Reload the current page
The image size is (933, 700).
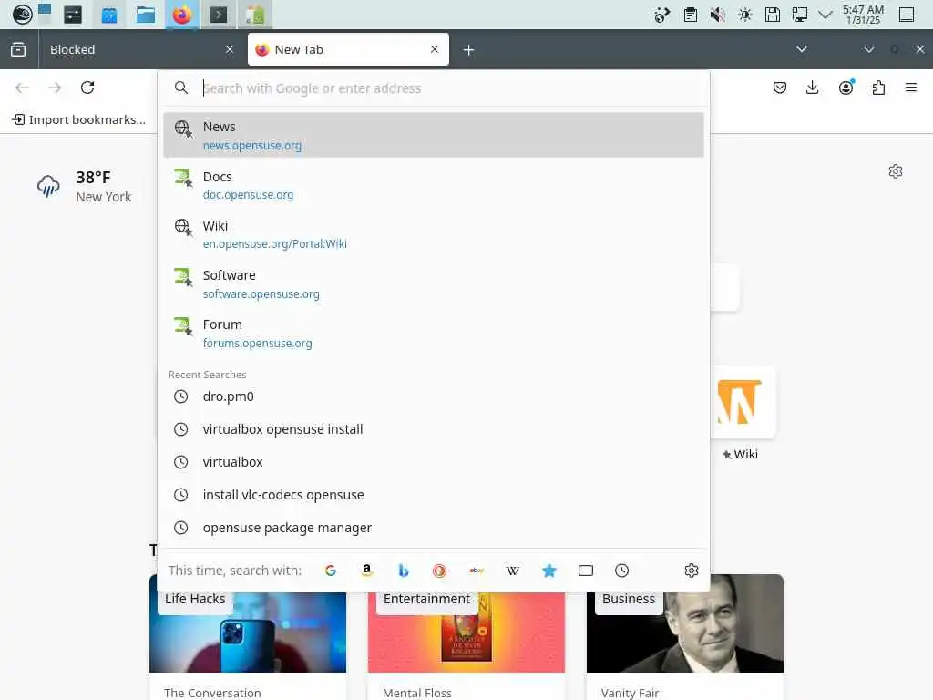pyautogui.click(x=87, y=88)
